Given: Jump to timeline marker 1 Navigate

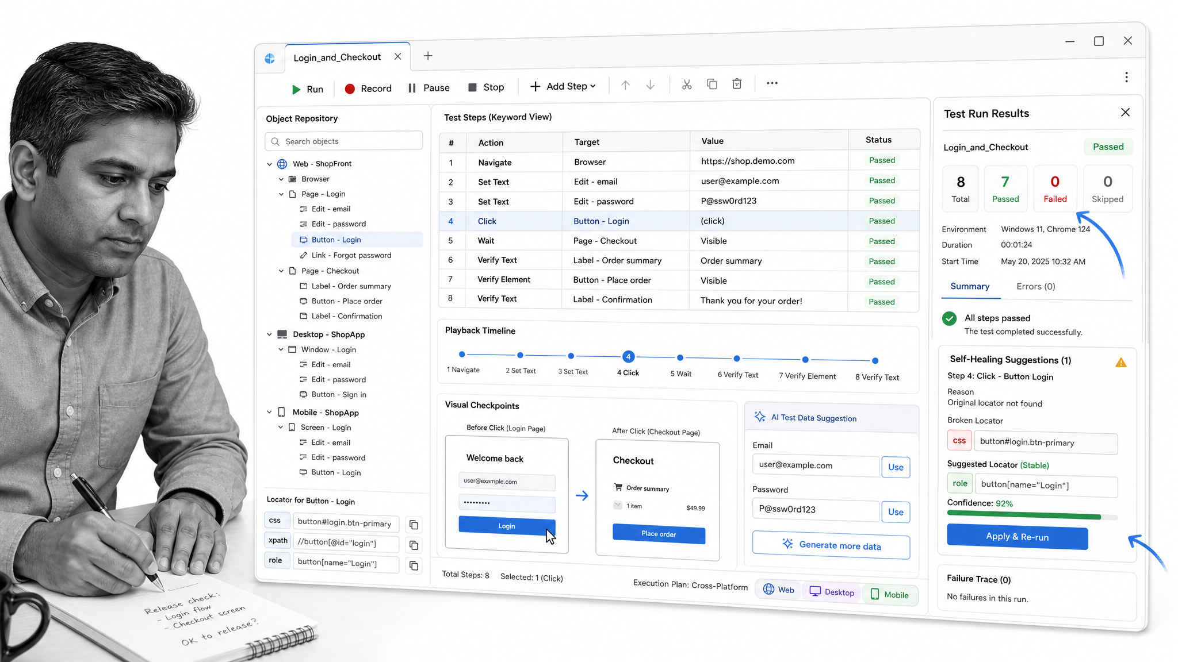Looking at the screenshot, I should 462,355.
